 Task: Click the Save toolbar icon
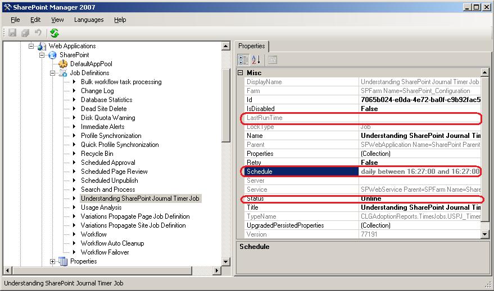pos(12,33)
